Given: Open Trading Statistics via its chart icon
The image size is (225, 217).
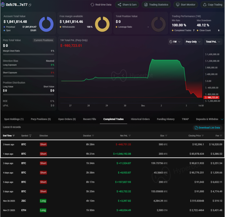Looking at the screenshot, I should tap(146, 4).
